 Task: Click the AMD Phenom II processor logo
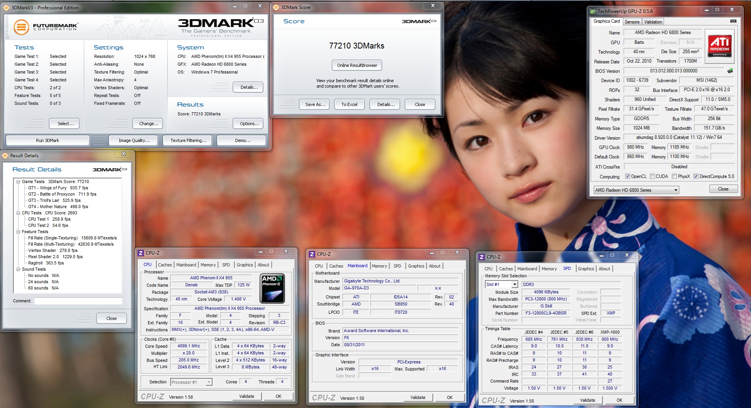272,288
